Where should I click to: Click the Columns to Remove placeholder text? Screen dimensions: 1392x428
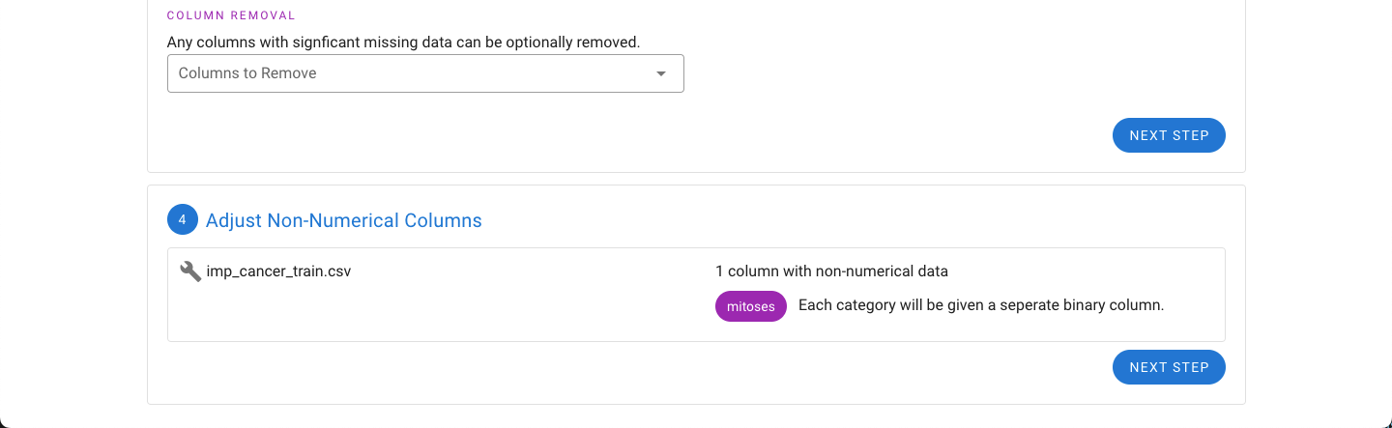[x=247, y=73]
